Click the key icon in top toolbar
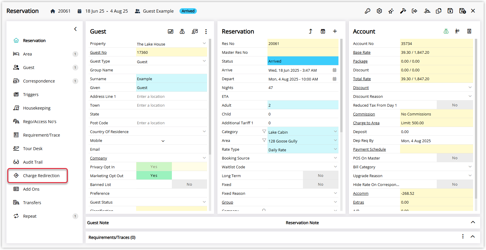The width and height of the screenshot is (486, 250). coord(368,11)
